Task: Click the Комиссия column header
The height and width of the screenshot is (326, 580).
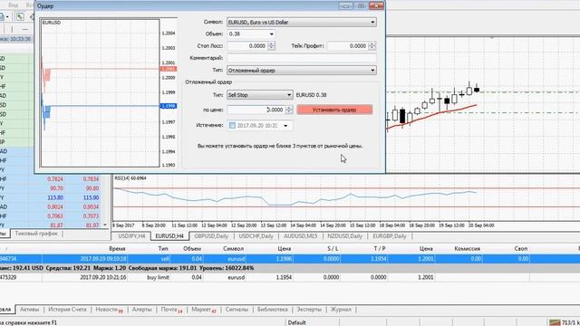Action: [468, 249]
